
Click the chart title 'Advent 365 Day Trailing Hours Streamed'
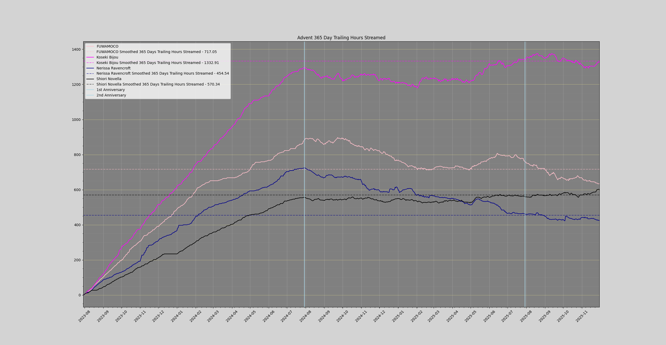341,38
